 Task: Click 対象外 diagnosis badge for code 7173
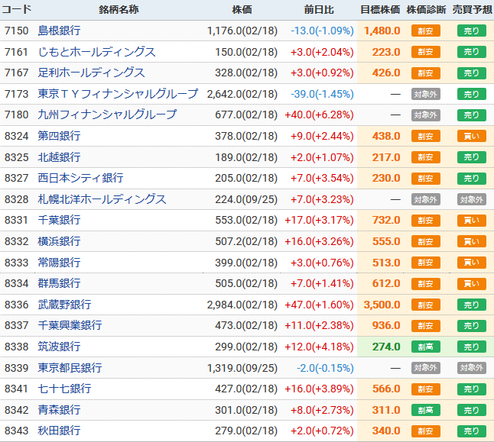(x=426, y=94)
